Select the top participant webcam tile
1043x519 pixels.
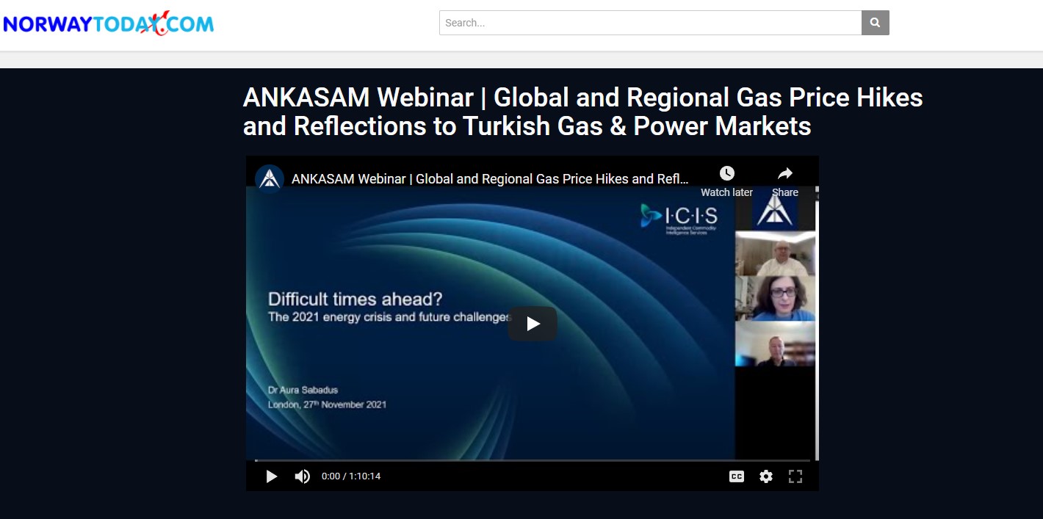pos(775,255)
